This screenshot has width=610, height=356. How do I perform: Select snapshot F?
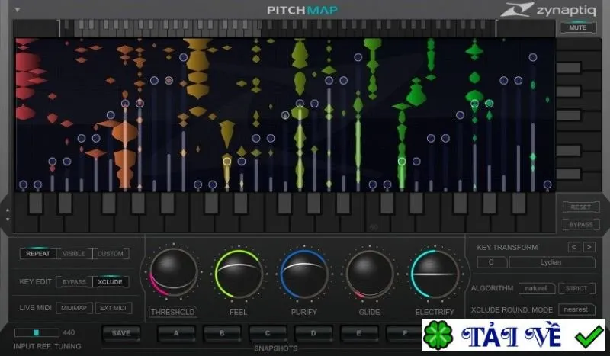pos(404,333)
